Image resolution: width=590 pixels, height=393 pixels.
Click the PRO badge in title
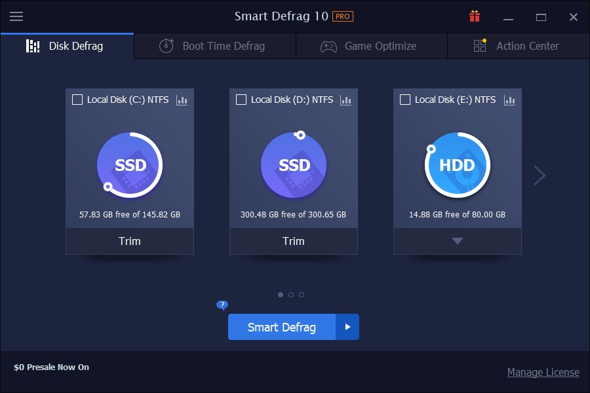(x=342, y=16)
